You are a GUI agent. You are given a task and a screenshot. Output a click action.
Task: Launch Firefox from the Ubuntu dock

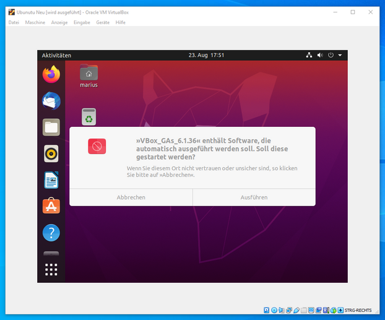coord(51,74)
